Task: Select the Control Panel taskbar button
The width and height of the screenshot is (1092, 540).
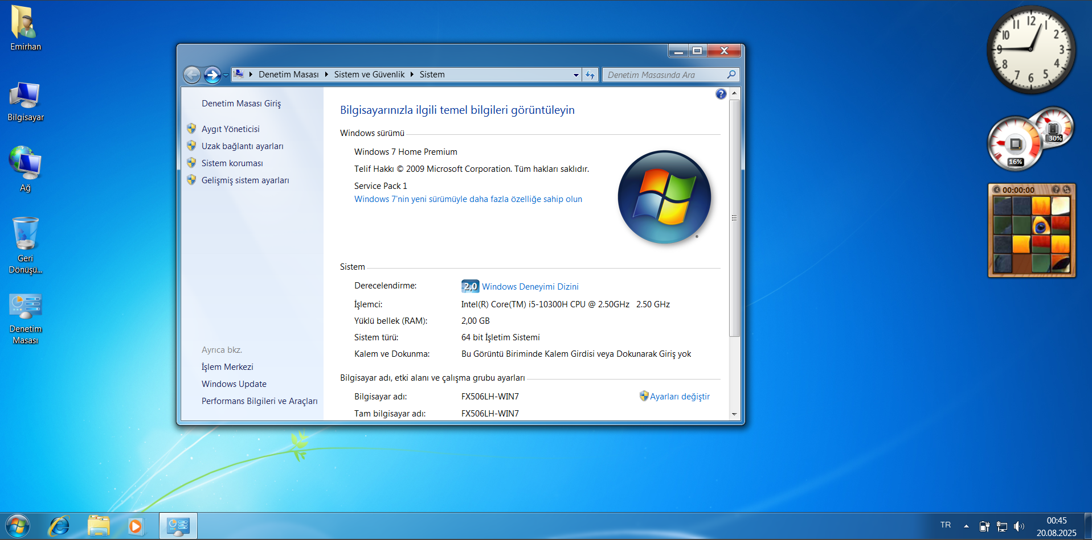Action: pos(178,526)
